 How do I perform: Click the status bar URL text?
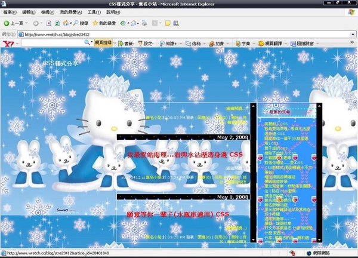(x=58, y=253)
